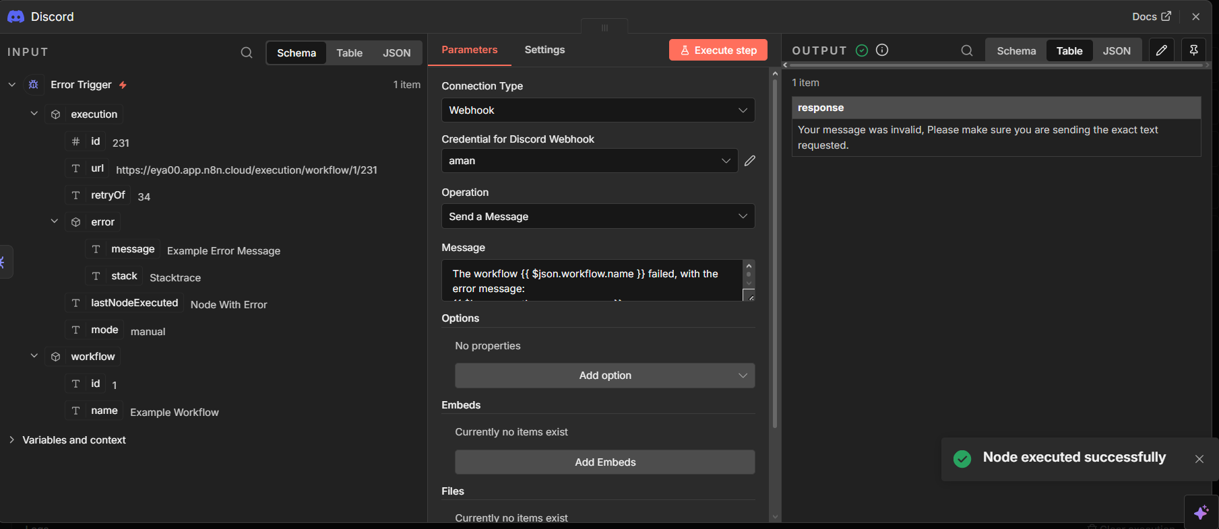Switch Output view to Schema
Screen dimensions: 1219x529
pyautogui.click(x=1015, y=51)
